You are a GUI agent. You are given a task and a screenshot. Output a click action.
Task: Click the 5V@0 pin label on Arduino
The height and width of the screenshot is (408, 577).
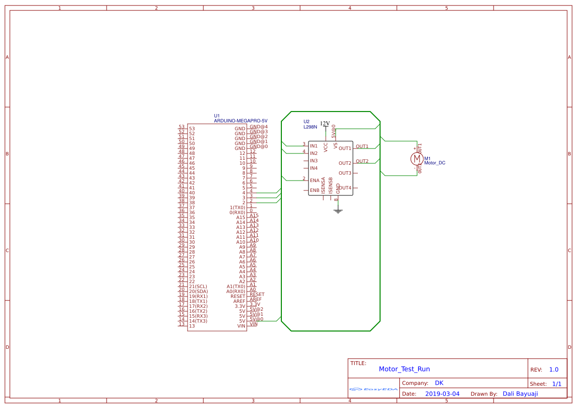pos(257,319)
